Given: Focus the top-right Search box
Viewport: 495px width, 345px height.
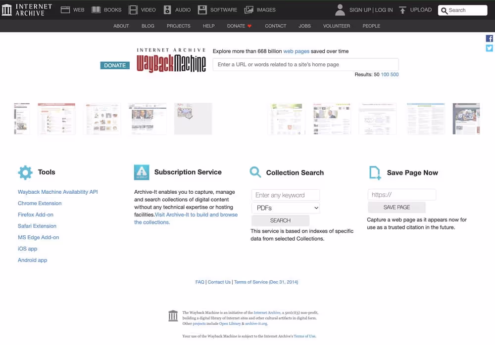Looking at the screenshot, I should pyautogui.click(x=462, y=10).
